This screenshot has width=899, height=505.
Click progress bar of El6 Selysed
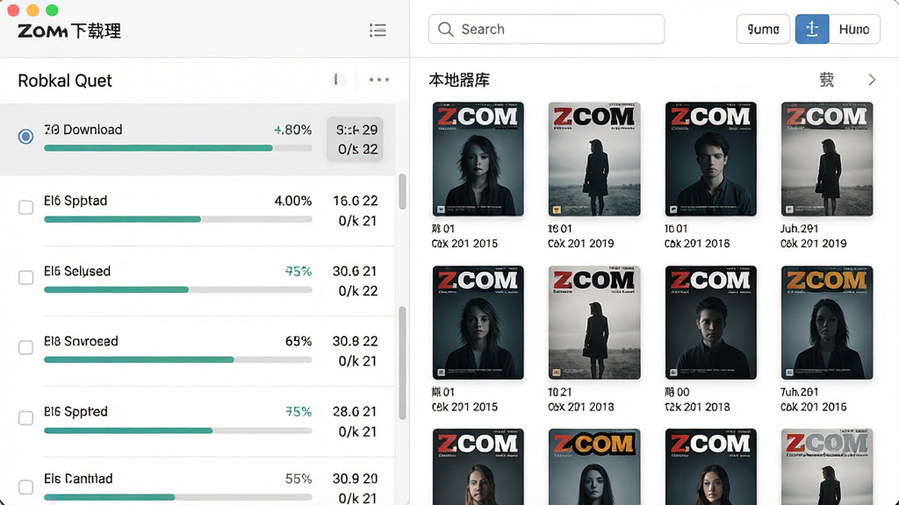pos(177,289)
